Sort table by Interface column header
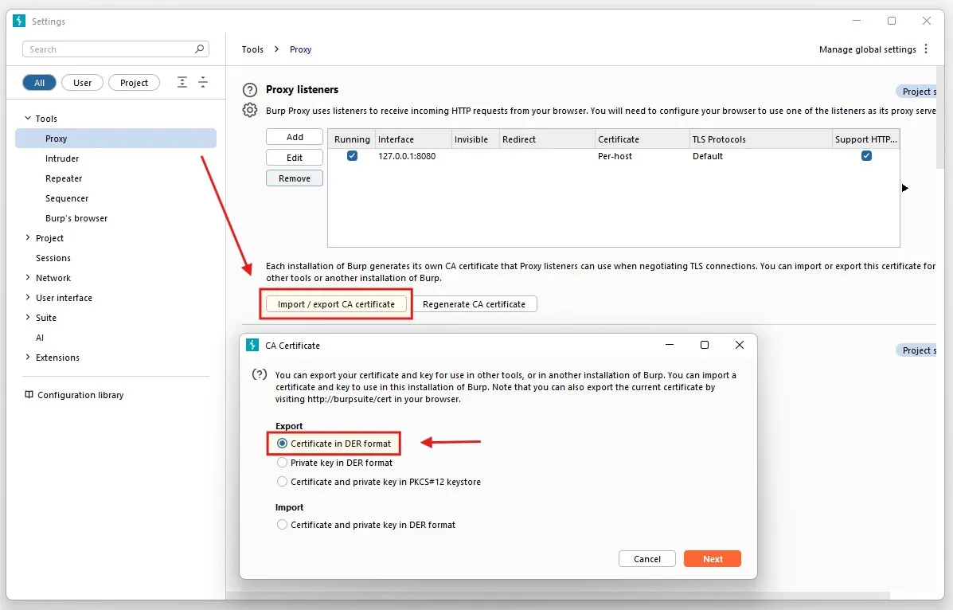953x610 pixels. tap(413, 139)
